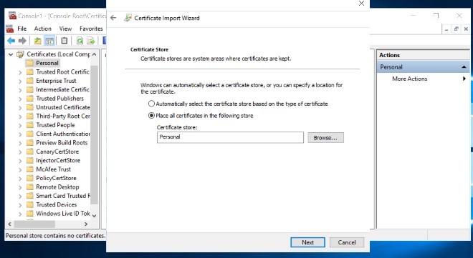This screenshot has width=473, height=258.
Task: Click the Cancel button
Action: click(347, 242)
